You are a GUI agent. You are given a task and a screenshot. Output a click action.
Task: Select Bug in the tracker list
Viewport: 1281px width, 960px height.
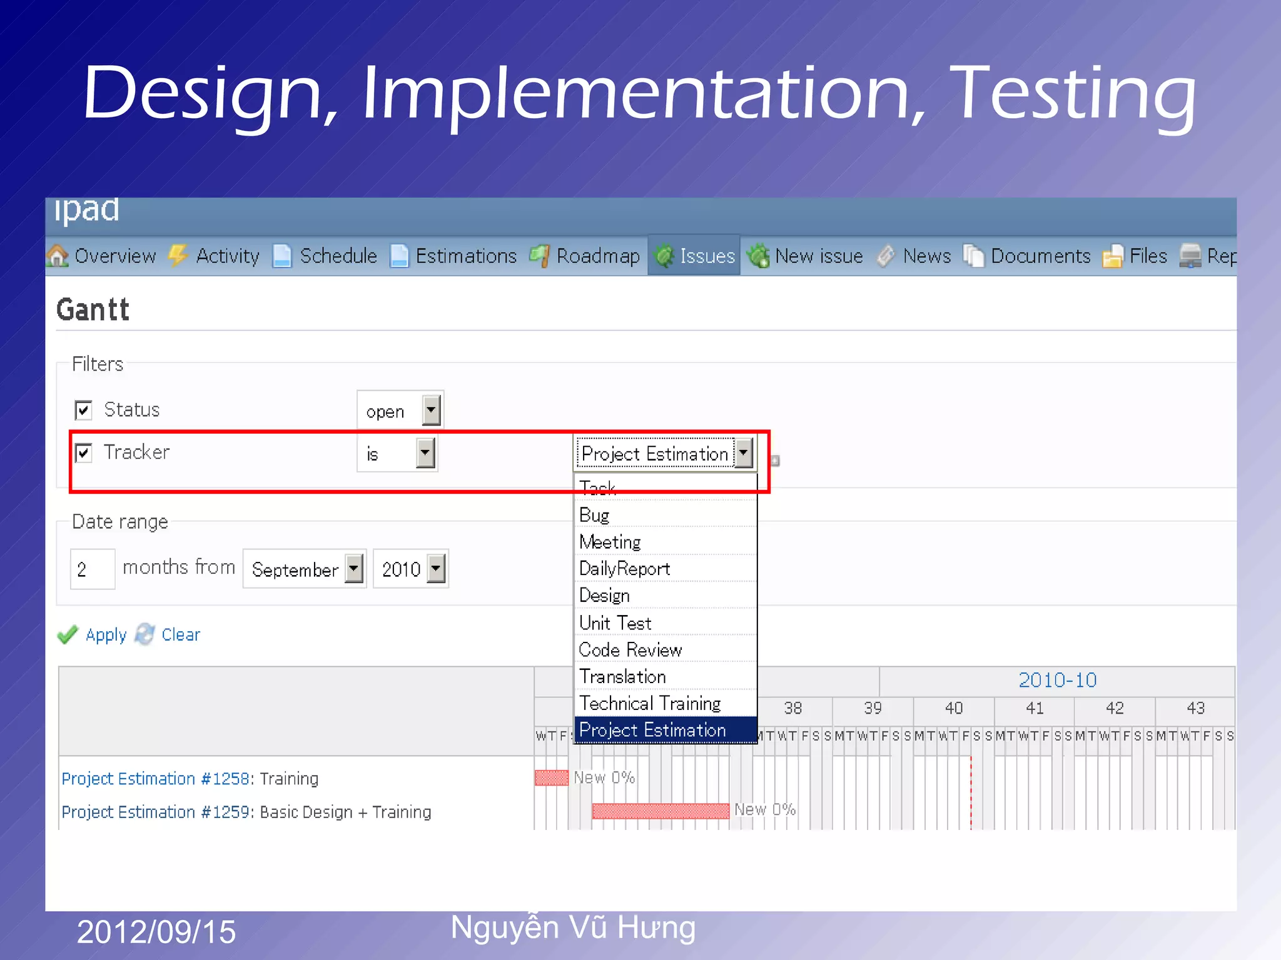point(665,514)
